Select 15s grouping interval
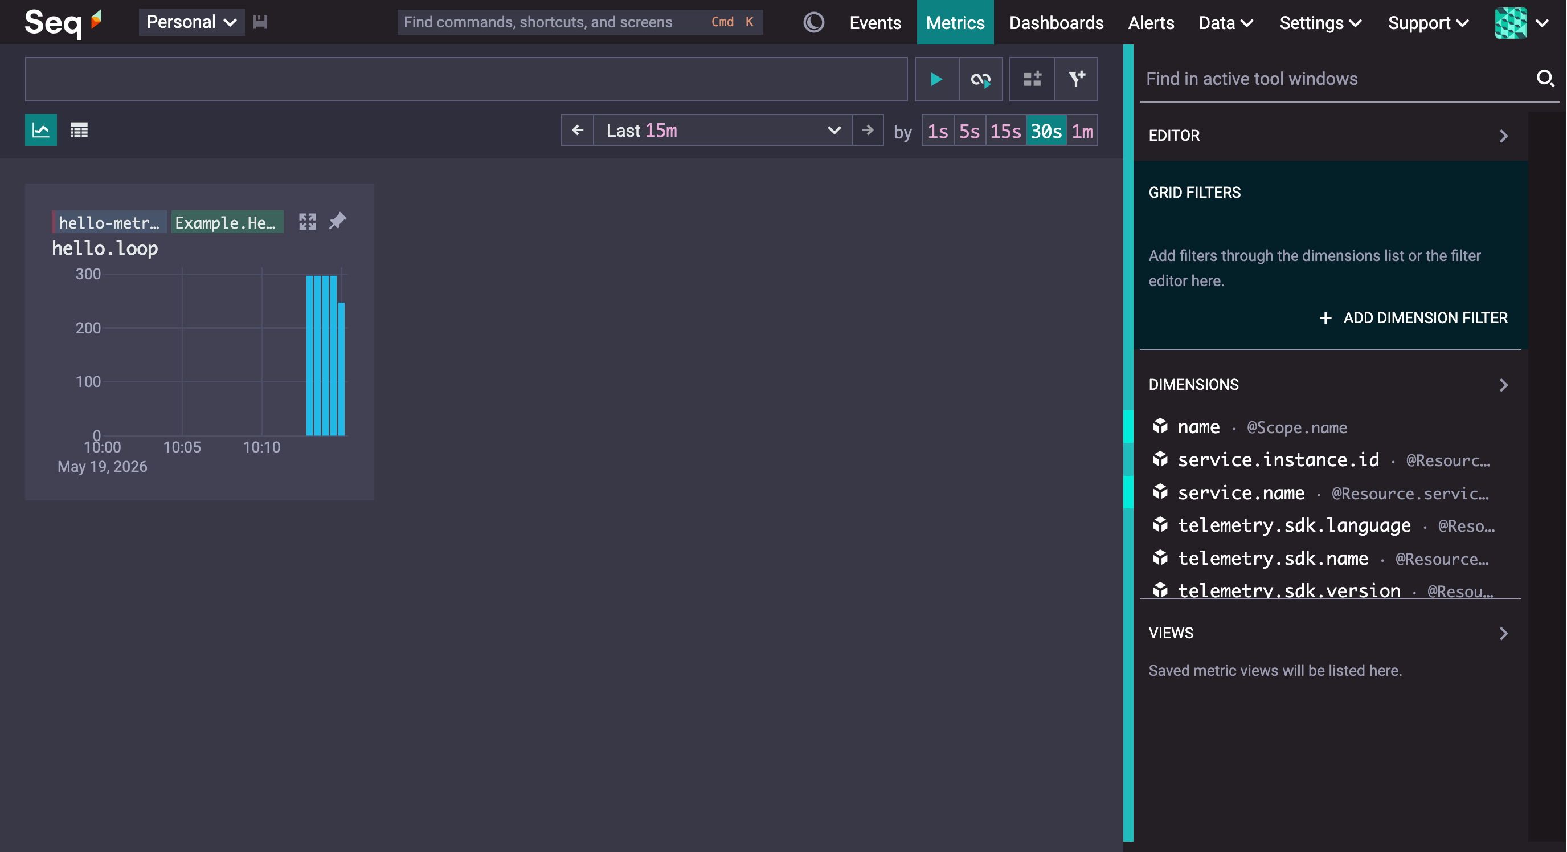 point(1005,131)
